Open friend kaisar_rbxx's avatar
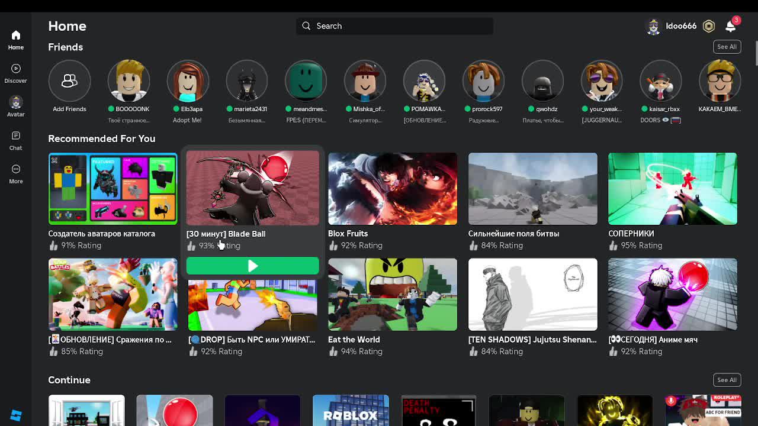The width and height of the screenshot is (758, 426). pos(661,80)
